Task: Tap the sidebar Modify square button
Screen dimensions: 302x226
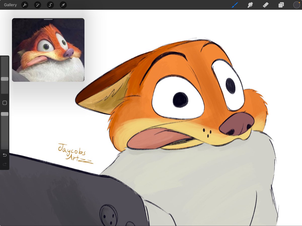Action: [x=5, y=103]
